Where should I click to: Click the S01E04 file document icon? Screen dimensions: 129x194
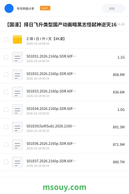click(x=17, y=110)
